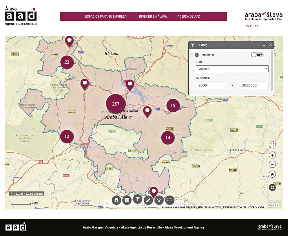
Task: Open the Tipo dropdown showing Pabellon
Action: click(232, 69)
